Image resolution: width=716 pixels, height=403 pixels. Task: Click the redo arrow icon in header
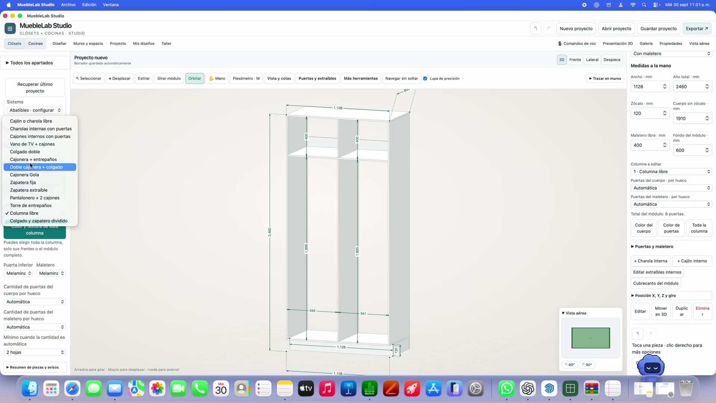(549, 29)
